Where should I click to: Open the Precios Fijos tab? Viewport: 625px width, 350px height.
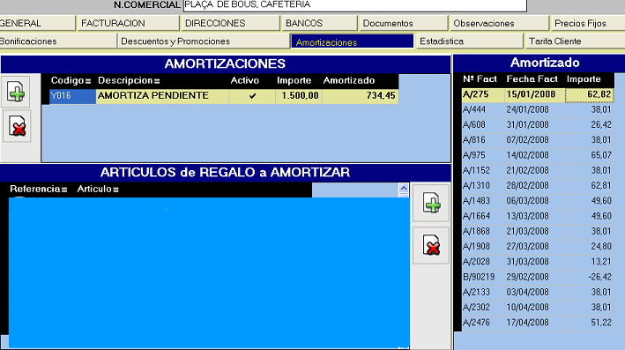point(587,23)
